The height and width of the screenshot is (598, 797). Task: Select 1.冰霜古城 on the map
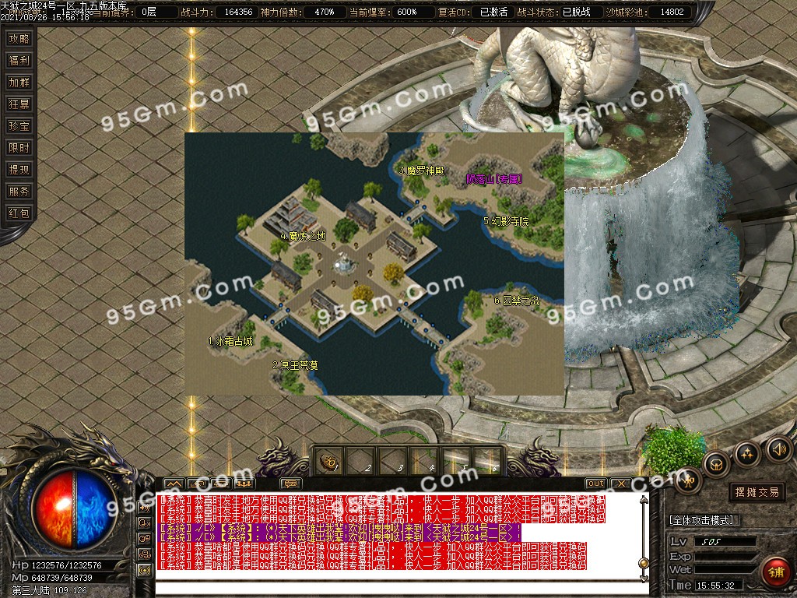tap(230, 341)
